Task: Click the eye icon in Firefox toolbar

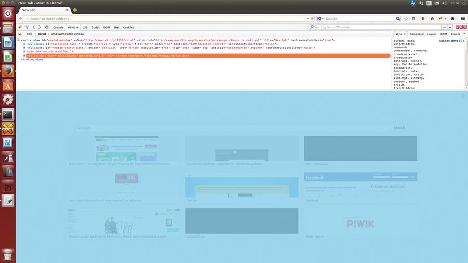Action: coord(452,19)
